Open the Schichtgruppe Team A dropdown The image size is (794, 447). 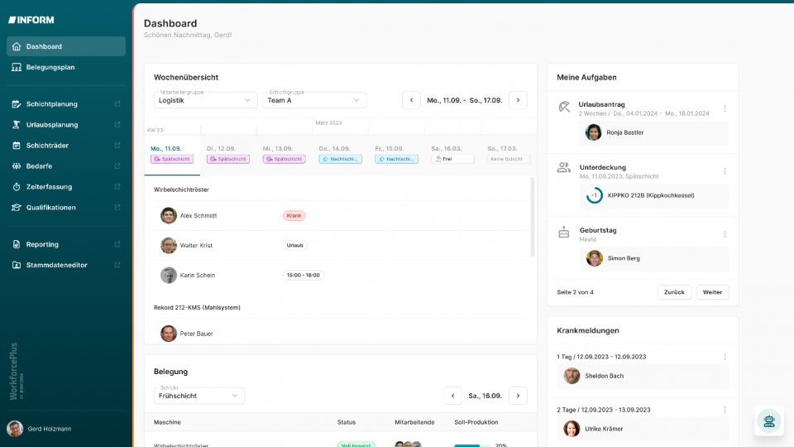point(314,100)
